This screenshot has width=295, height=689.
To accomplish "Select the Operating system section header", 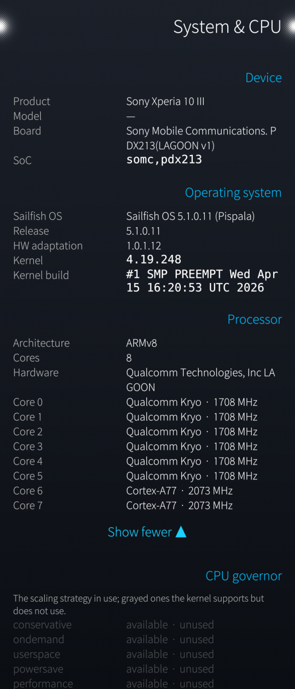I will click(x=233, y=193).
